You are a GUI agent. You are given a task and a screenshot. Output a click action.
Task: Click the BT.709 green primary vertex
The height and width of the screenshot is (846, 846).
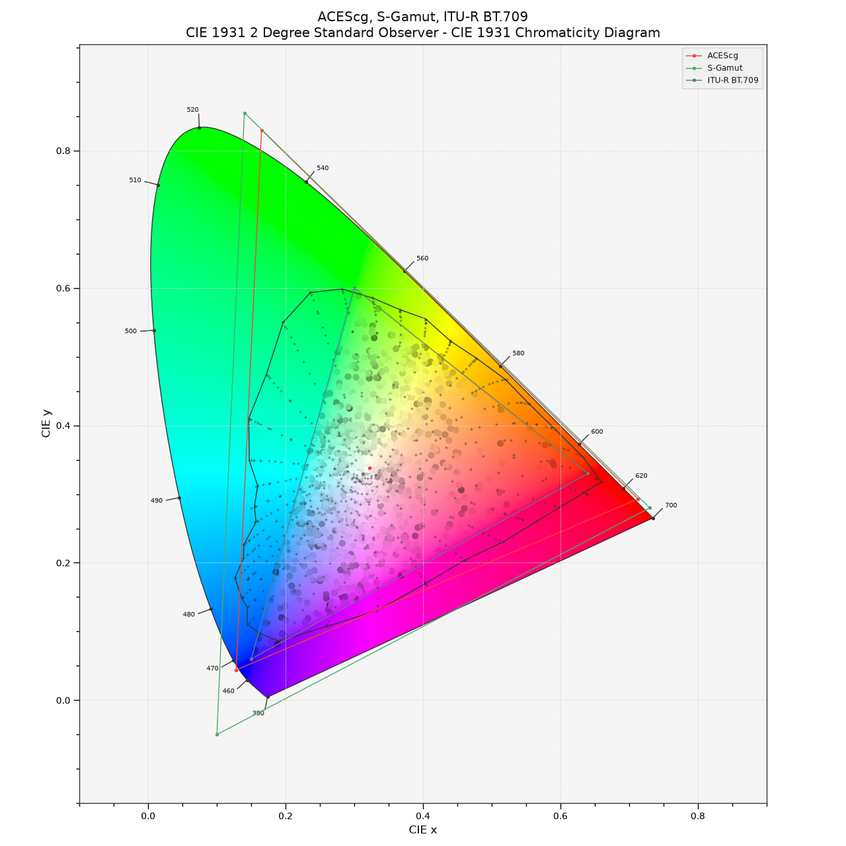coord(354,288)
